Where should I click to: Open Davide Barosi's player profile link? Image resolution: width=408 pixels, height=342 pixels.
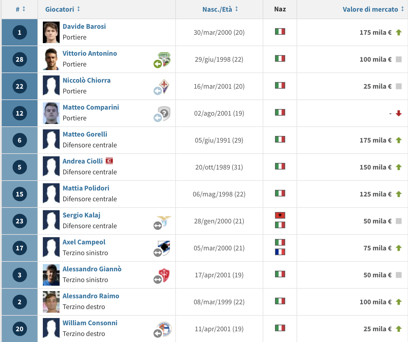[84, 26]
